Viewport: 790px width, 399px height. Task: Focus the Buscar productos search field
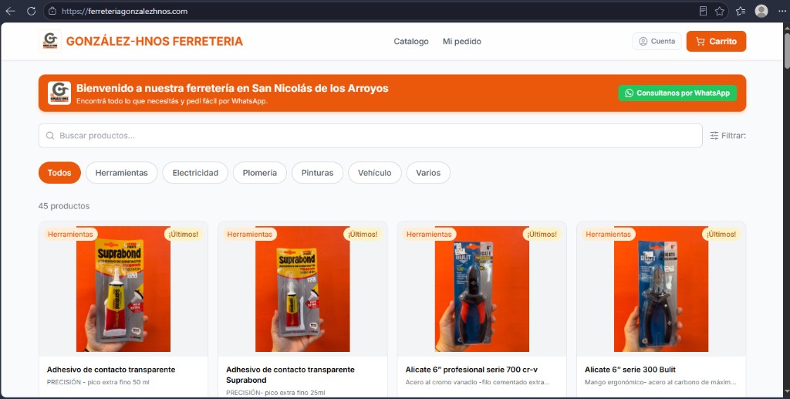370,136
